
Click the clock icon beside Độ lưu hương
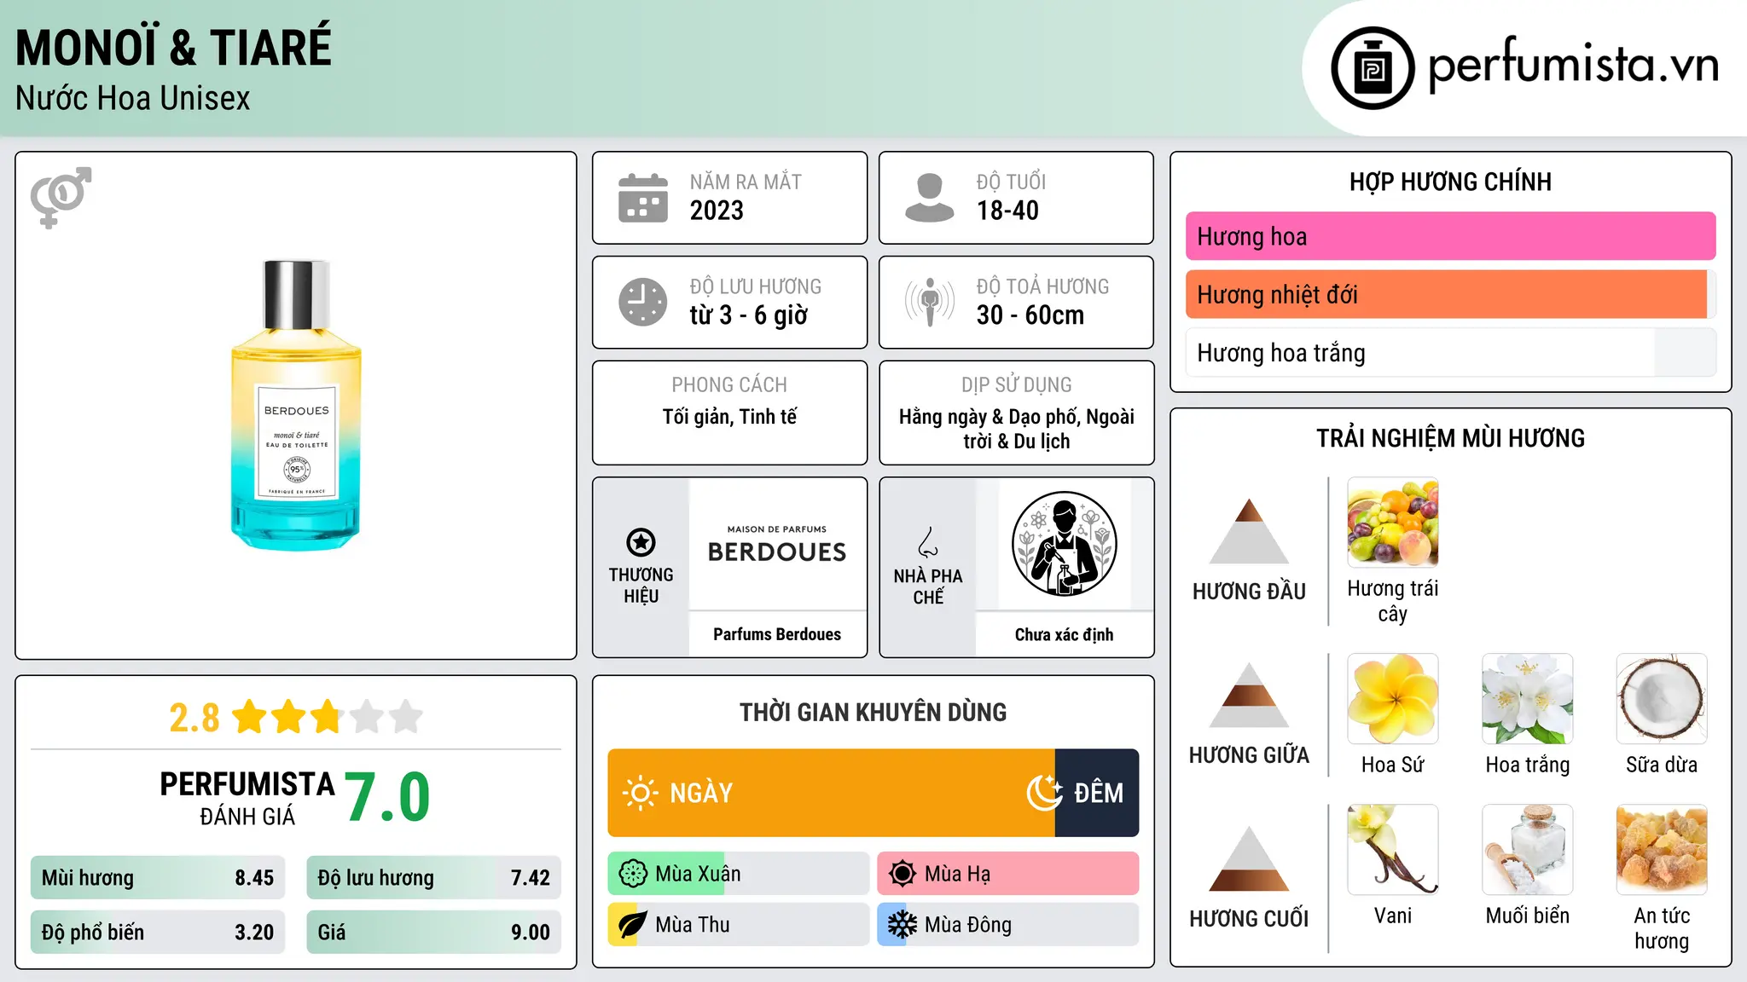click(643, 302)
